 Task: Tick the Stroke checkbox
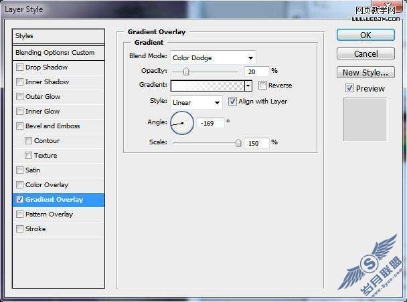tap(19, 229)
